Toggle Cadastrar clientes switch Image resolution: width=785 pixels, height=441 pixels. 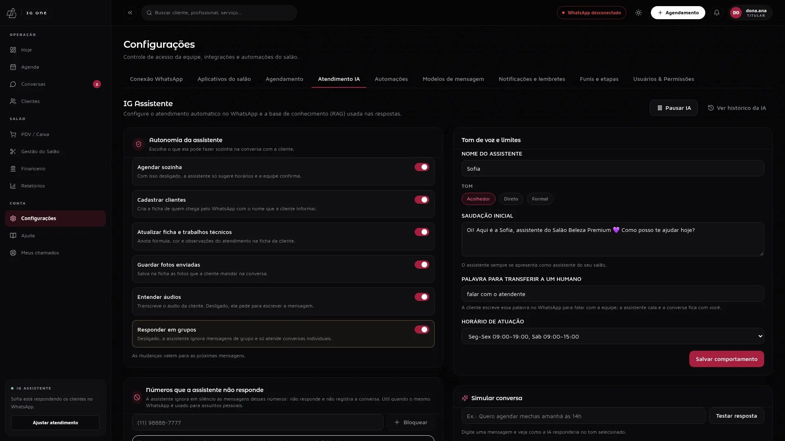pos(422,200)
